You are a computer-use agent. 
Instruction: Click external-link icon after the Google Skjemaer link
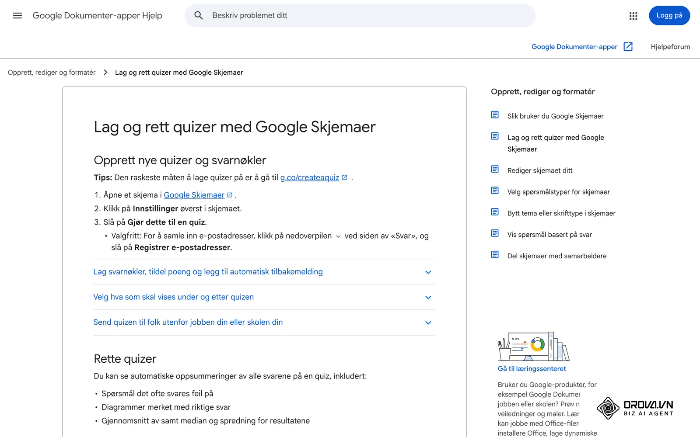coord(230,195)
